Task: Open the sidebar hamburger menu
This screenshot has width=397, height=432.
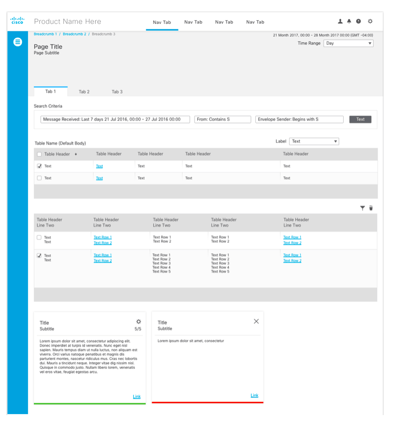Action: click(17, 42)
